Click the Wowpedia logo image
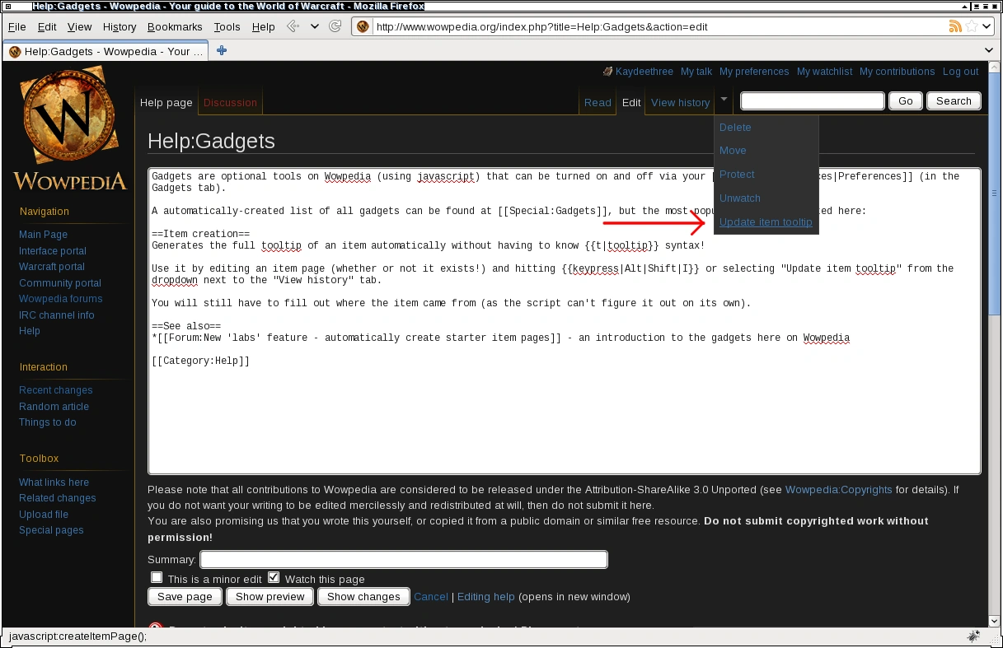This screenshot has height=648, width=1003. click(x=70, y=129)
